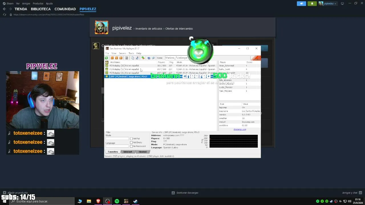Go to COMUNIDAD in Steam navigation
Image resolution: width=365 pixels, height=205 pixels.
click(65, 9)
